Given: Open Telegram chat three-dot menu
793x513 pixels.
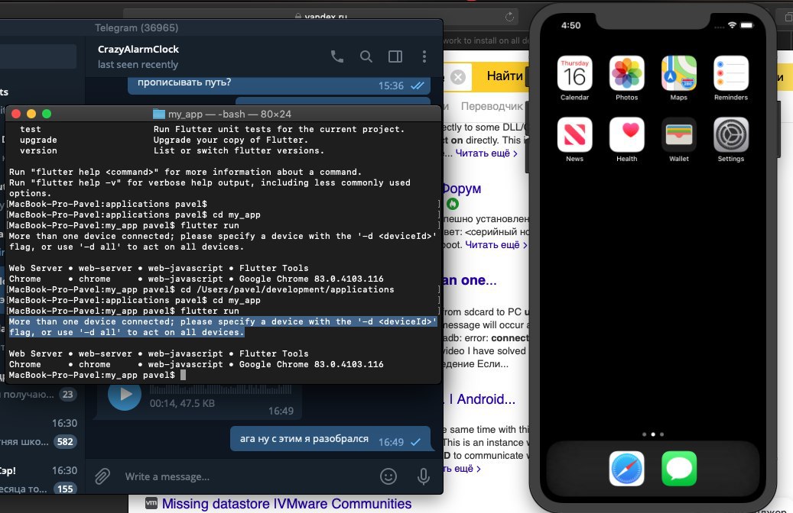Looking at the screenshot, I should [424, 56].
